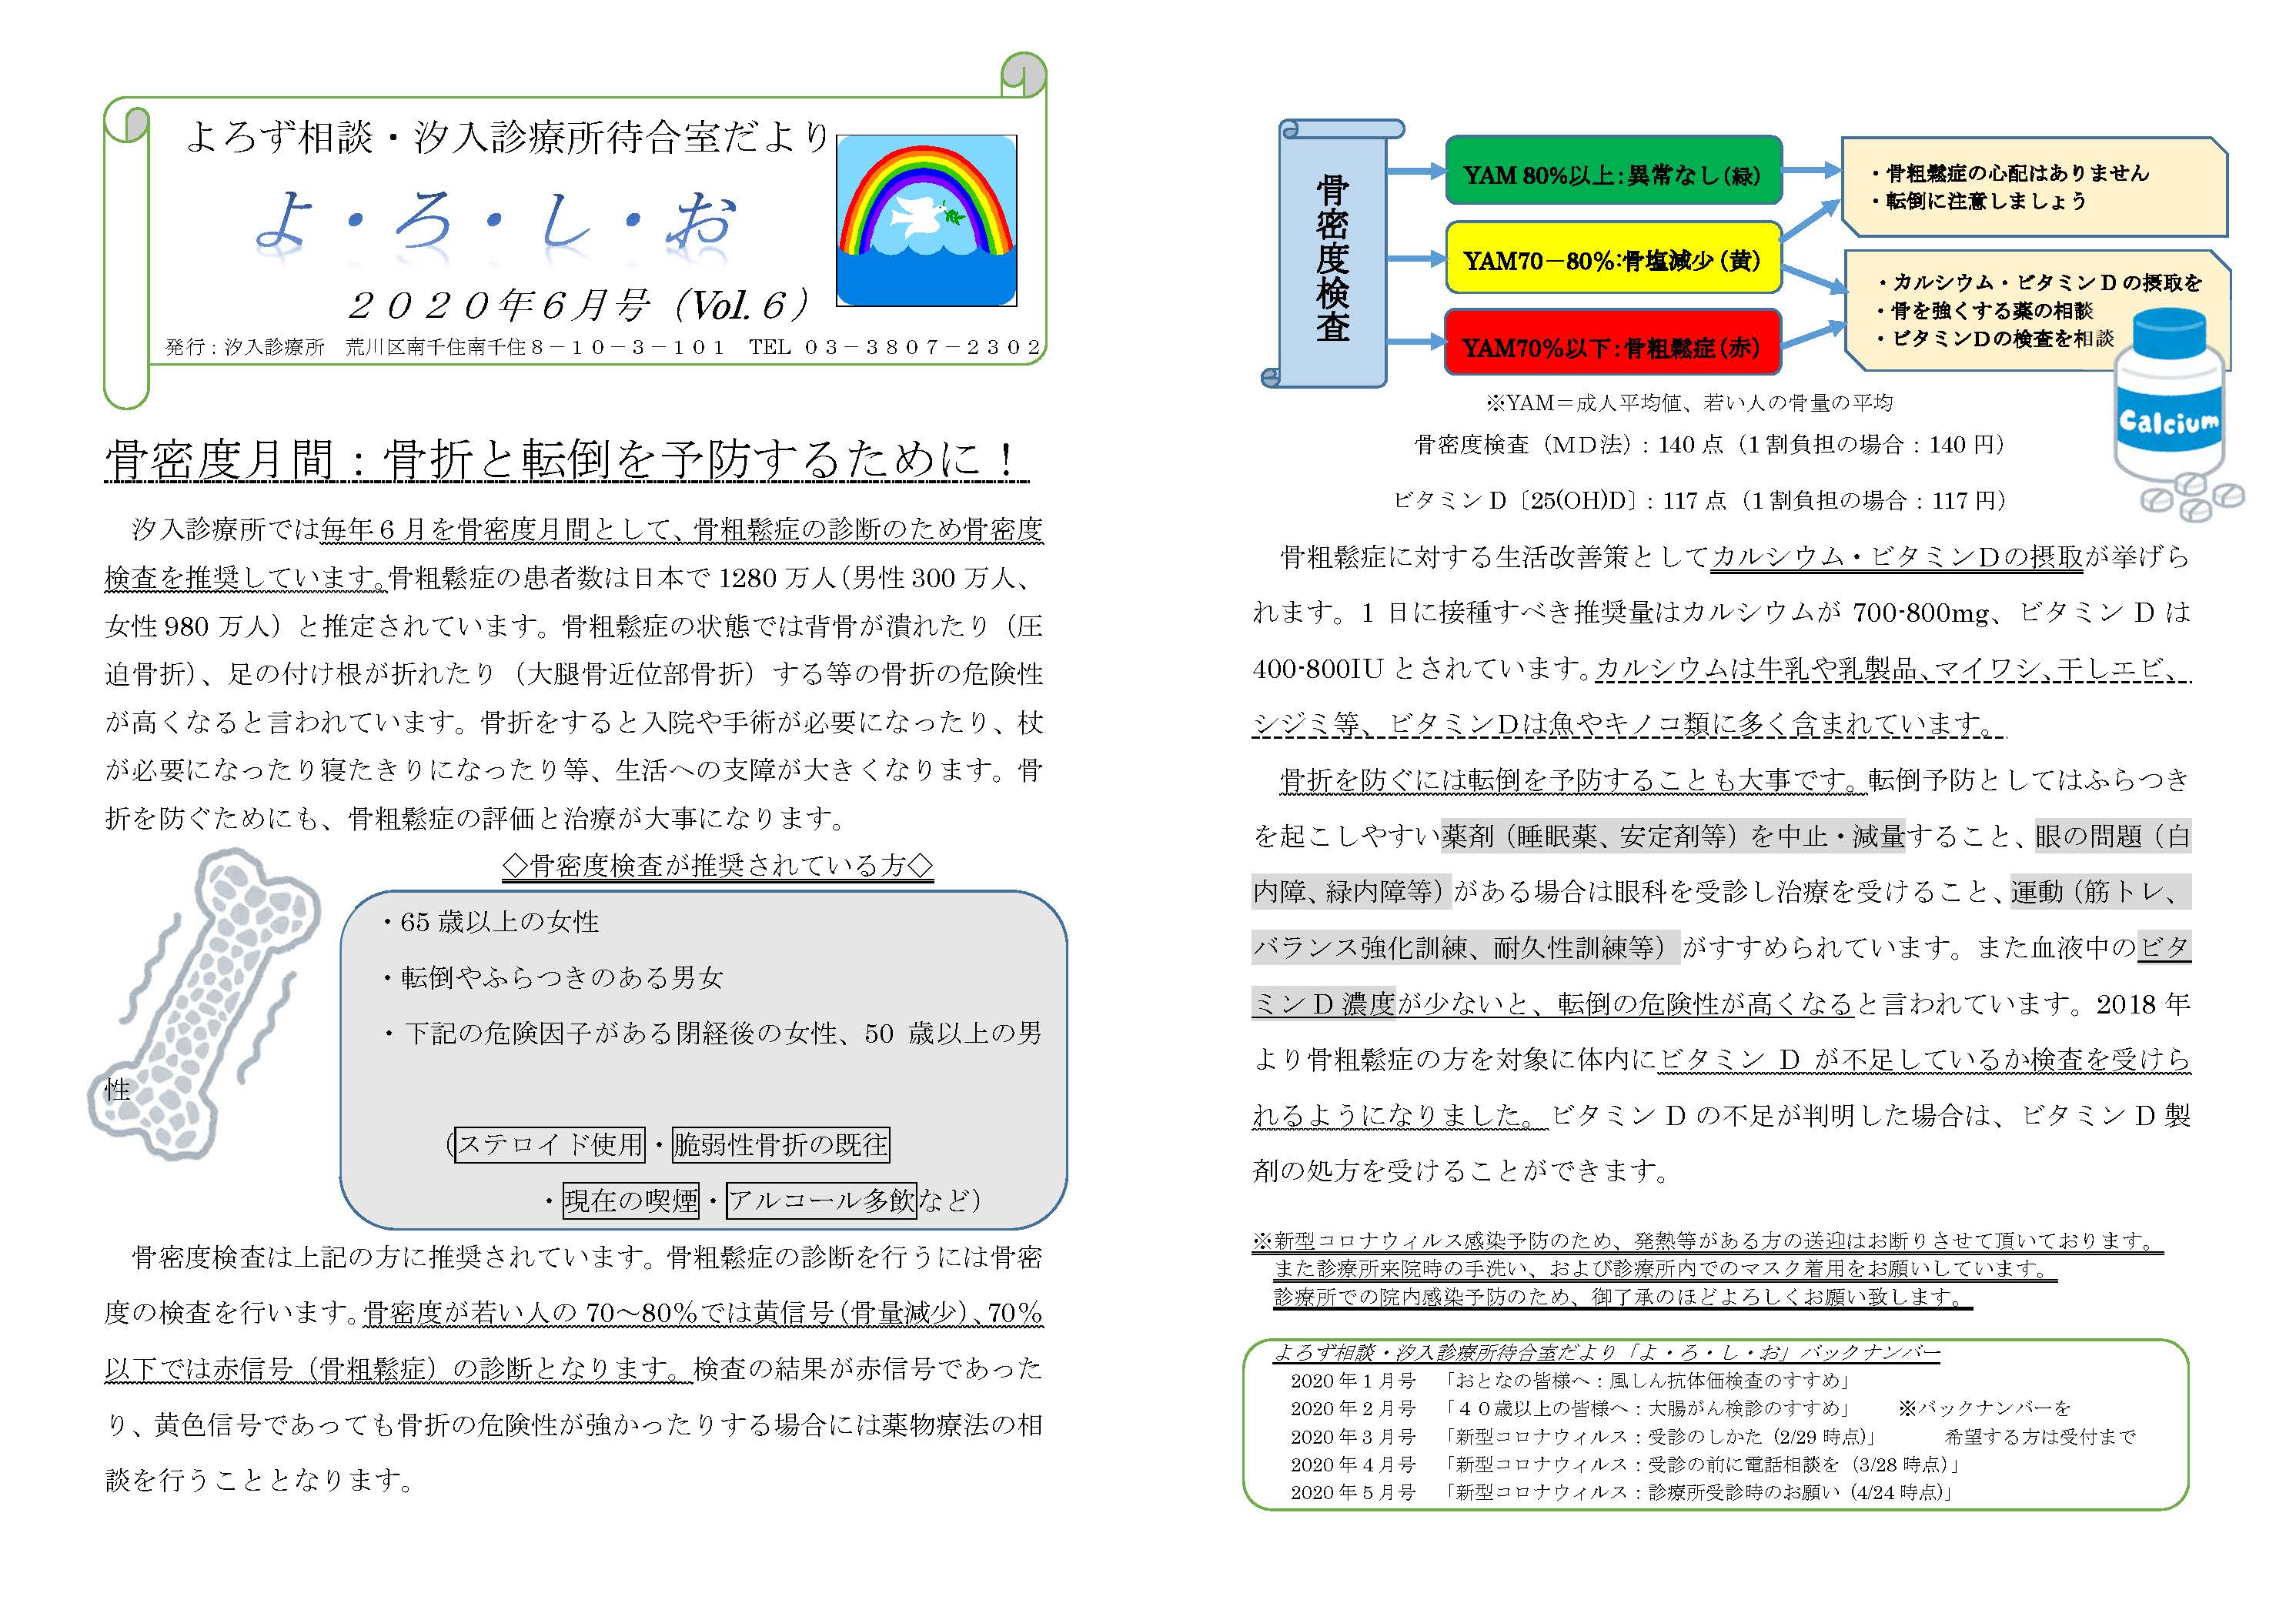Screen dimensions: 2296x1623
Task: Click the boxed term アルコール多飲
Action: click(821, 1200)
